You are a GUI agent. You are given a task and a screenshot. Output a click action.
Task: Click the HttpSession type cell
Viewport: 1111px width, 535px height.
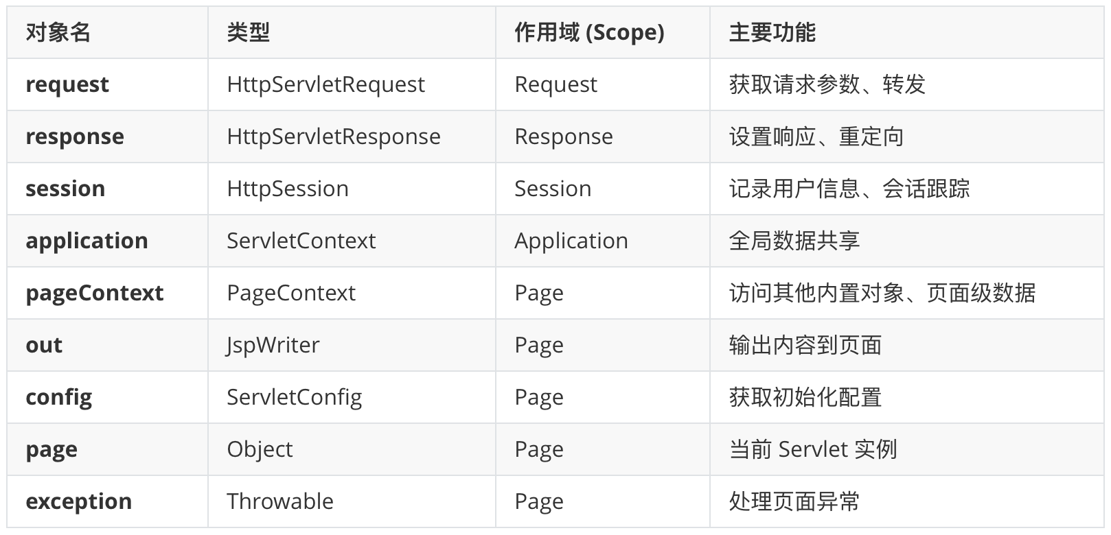point(288,189)
